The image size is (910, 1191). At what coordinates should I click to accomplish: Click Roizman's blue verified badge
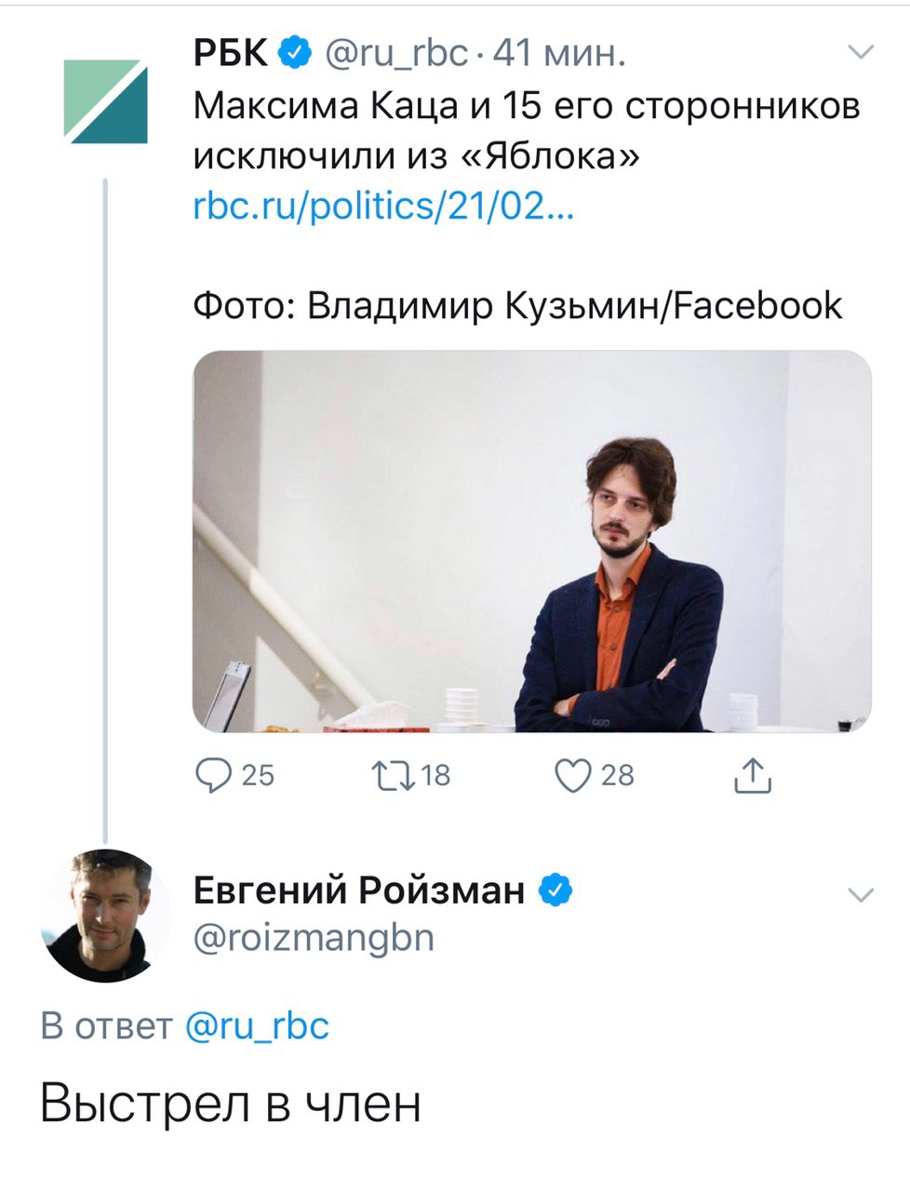pos(555,890)
